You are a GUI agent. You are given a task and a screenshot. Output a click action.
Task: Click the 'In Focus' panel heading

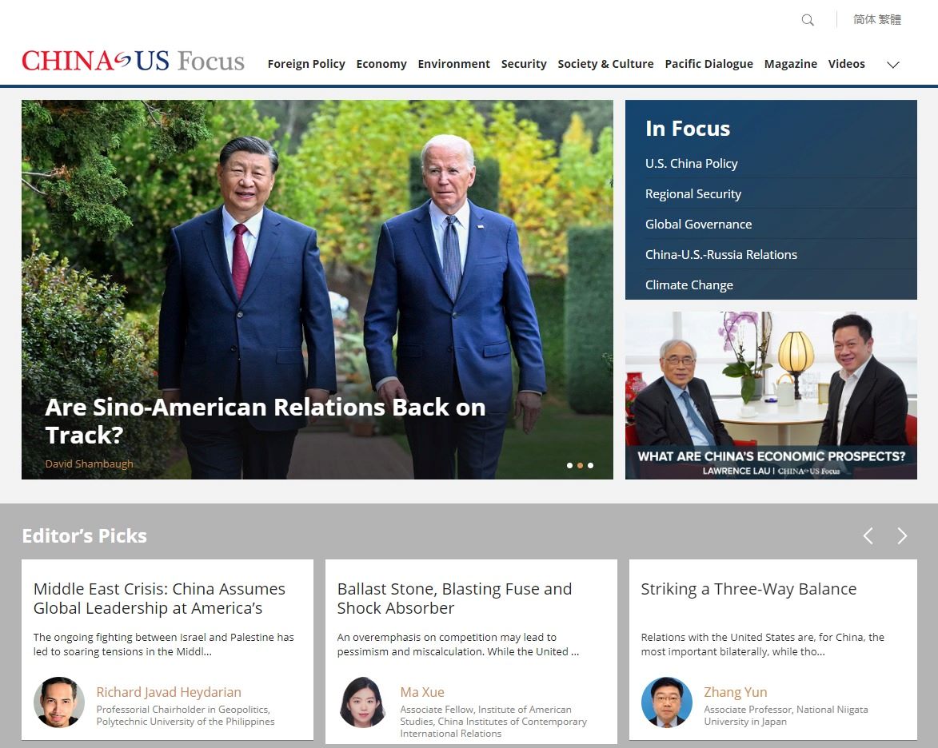(x=688, y=129)
